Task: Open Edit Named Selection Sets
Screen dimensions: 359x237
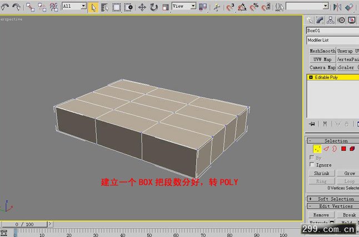Action: [x=280, y=7]
